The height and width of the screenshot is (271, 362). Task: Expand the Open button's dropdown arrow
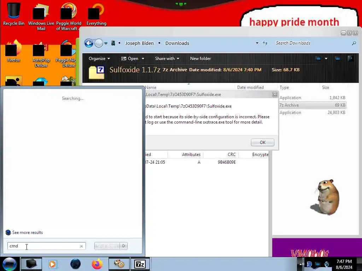pos(143,59)
